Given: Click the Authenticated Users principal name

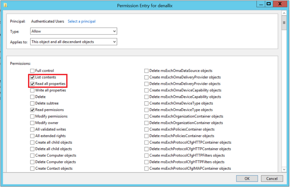Looking at the screenshot, I should click(48, 21).
